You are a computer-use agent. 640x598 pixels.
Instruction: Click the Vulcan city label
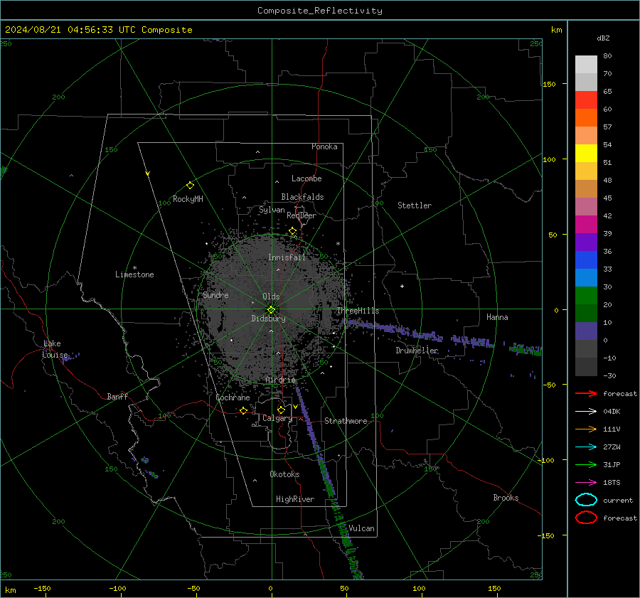pyautogui.click(x=361, y=528)
